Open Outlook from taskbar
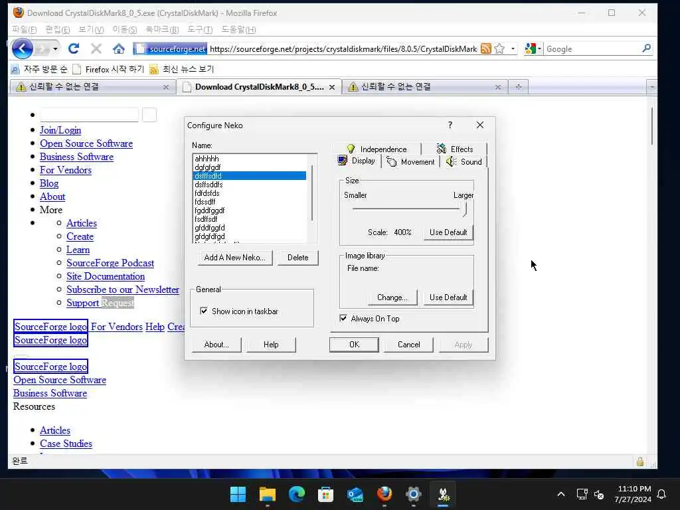 (x=355, y=494)
